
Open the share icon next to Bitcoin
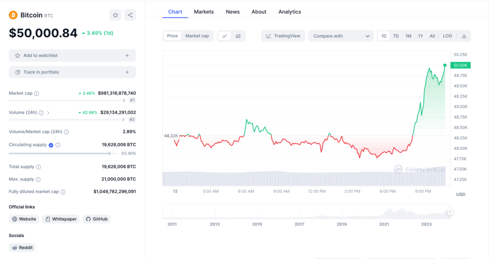tap(130, 15)
